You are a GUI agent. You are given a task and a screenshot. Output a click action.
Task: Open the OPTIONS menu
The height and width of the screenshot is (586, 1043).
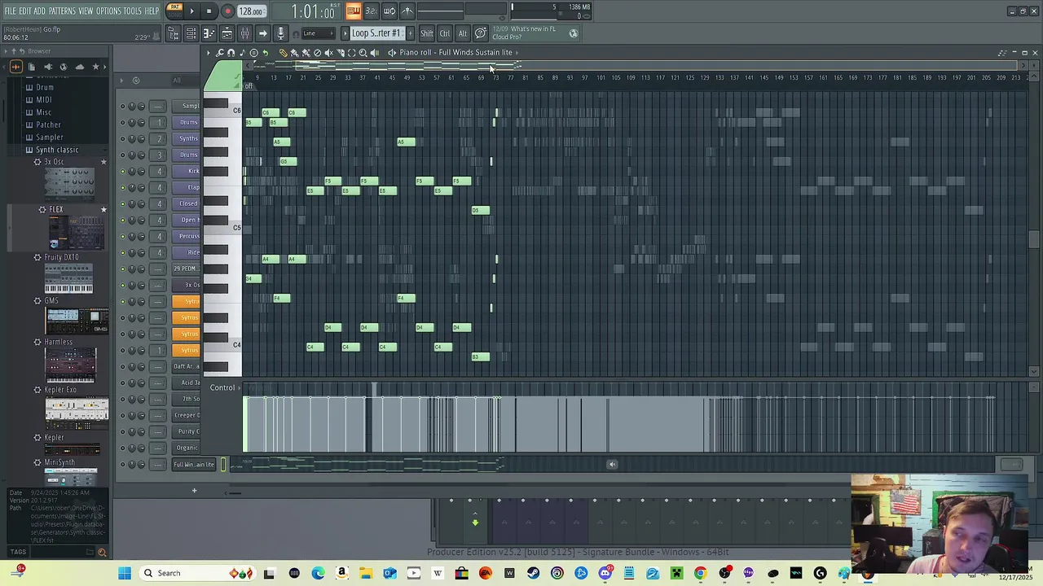[x=108, y=11]
